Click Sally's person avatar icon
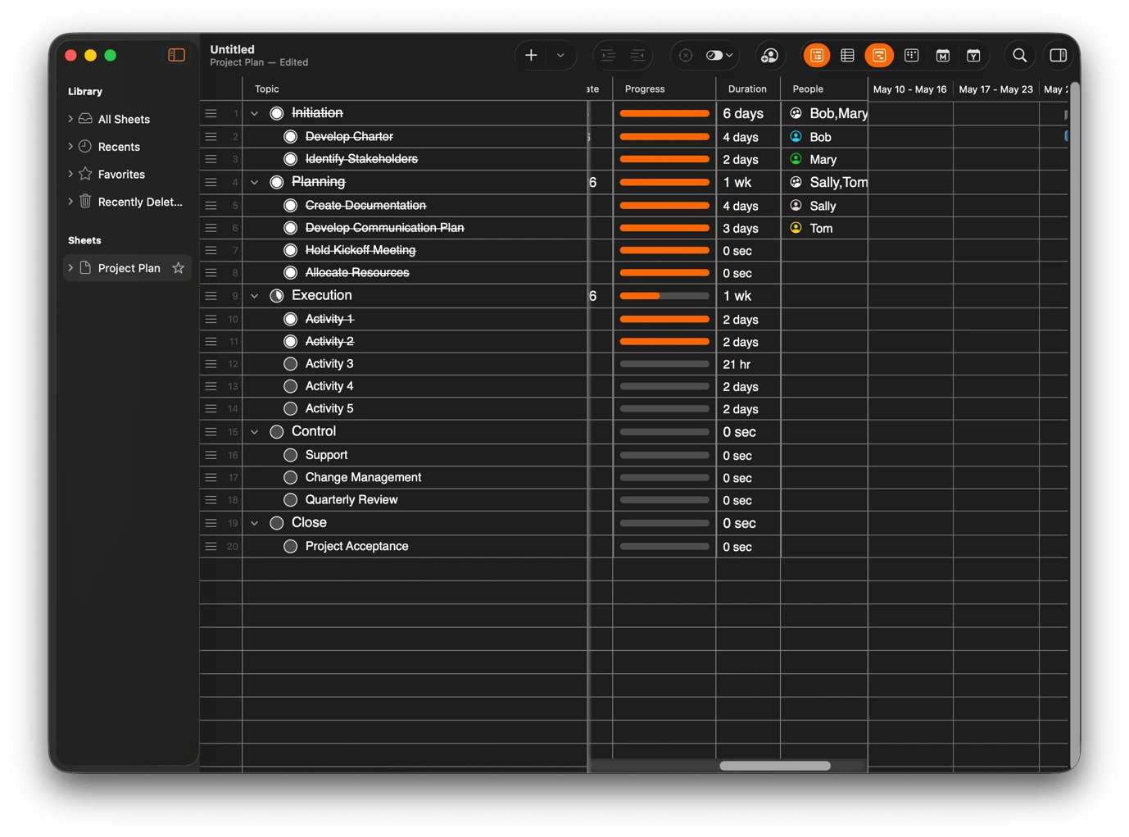The width and height of the screenshot is (1129, 837). pyautogui.click(x=796, y=205)
